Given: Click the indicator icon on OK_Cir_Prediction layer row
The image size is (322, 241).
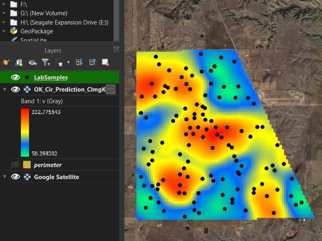Looking at the screenshot, I should [110, 89].
